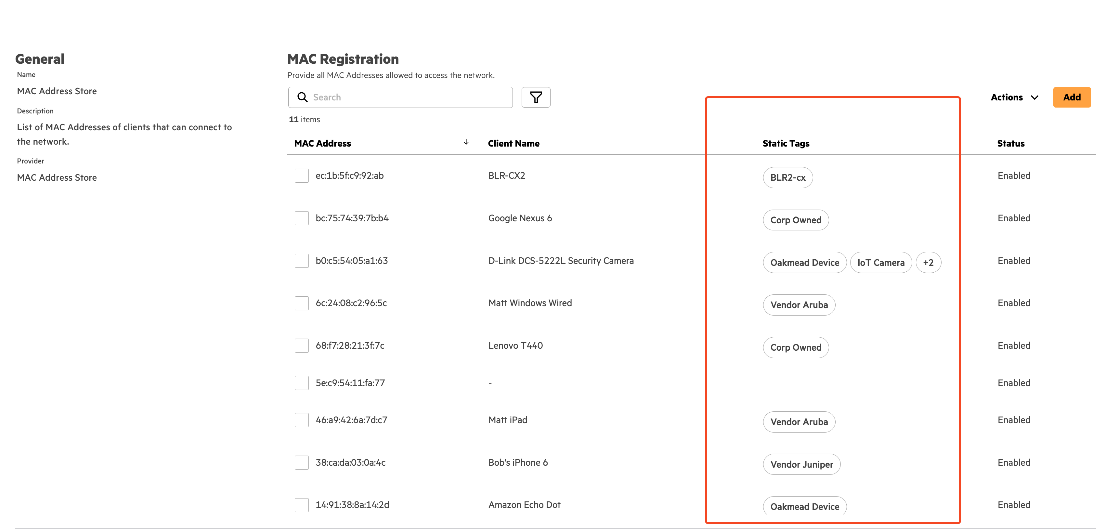This screenshot has width=1105, height=531.
Task: Click the orange Add button
Action: [x=1072, y=97]
